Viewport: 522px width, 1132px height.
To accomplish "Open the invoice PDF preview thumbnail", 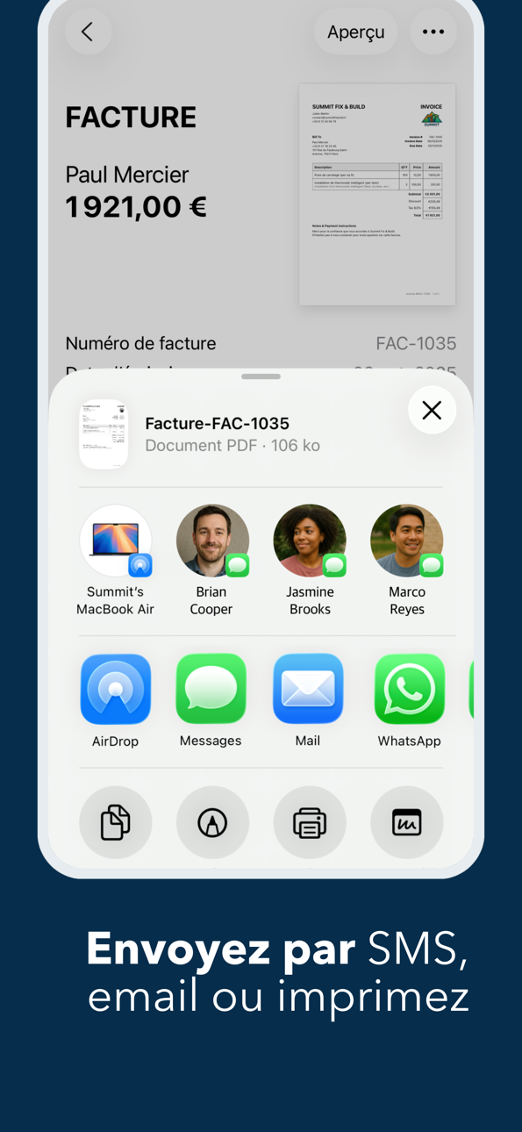I will [x=377, y=195].
